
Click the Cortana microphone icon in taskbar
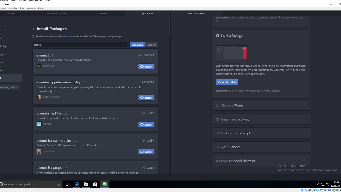58,184
